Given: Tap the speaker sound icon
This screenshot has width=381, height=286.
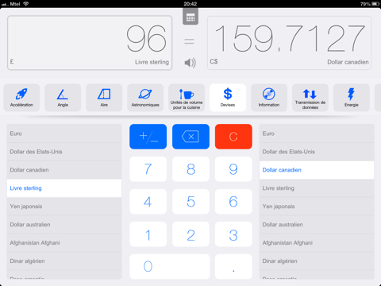Looking at the screenshot, I should click(x=190, y=63).
